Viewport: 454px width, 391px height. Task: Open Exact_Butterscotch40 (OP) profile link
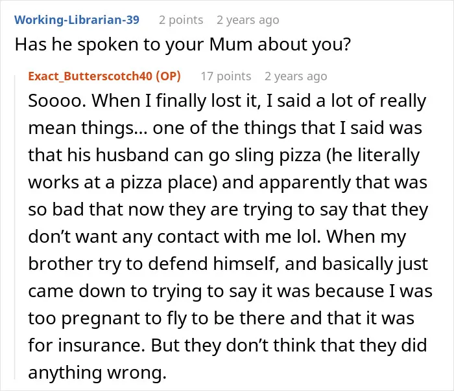pos(104,76)
